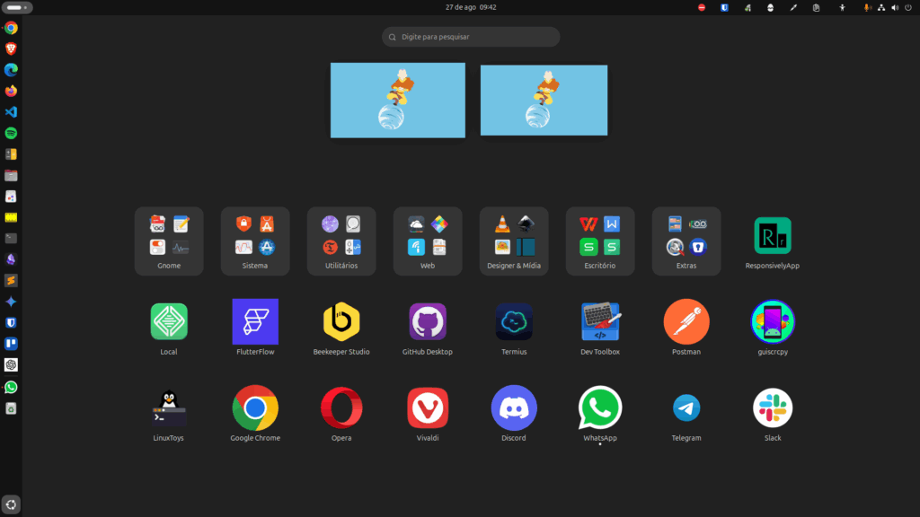
Task: Click the red do-not-disturb tray icon
Action: click(702, 7)
